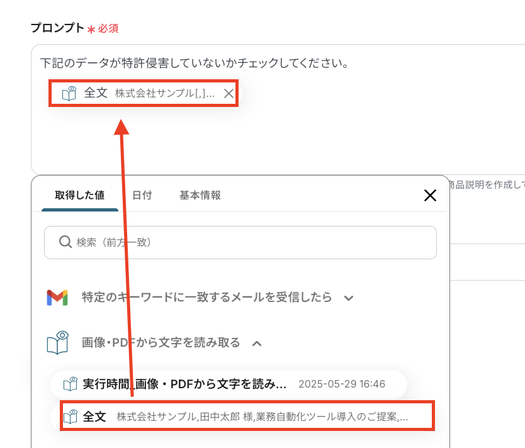The height and width of the screenshot is (448, 525).
Task: Click 画像・PDFから文字を読み取る heading text
Action: (161, 343)
